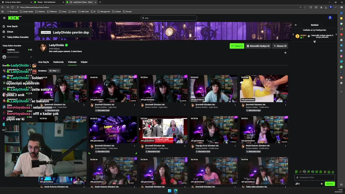Open Gözat in the sidebar
The height and width of the screenshot is (194, 345).
10,32
